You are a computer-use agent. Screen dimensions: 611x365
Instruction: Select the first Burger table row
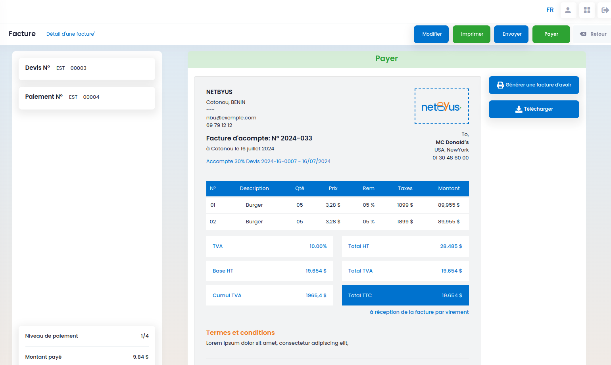pos(338,205)
